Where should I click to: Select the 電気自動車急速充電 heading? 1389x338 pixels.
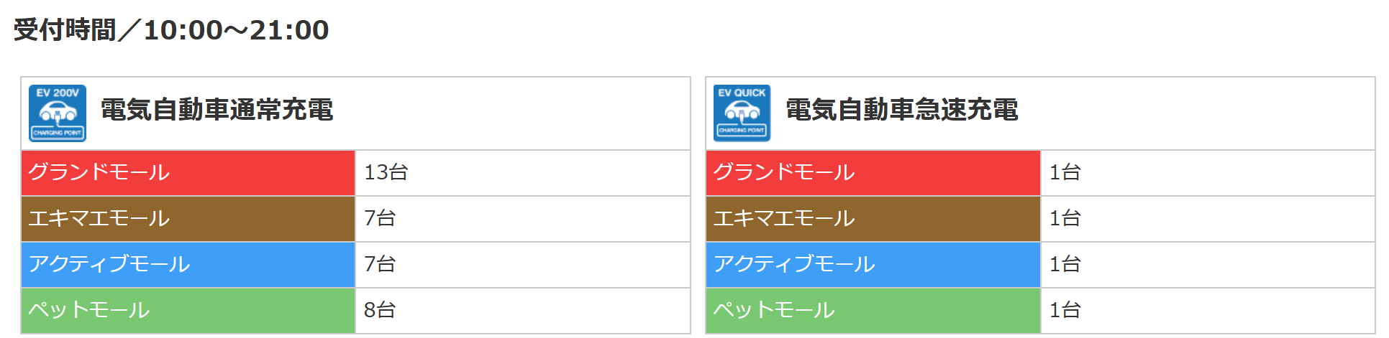[x=901, y=110]
